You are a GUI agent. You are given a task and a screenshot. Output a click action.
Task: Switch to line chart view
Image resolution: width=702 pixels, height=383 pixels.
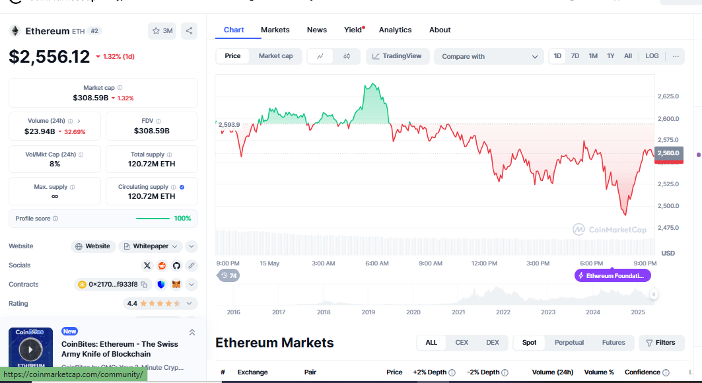[x=320, y=56]
